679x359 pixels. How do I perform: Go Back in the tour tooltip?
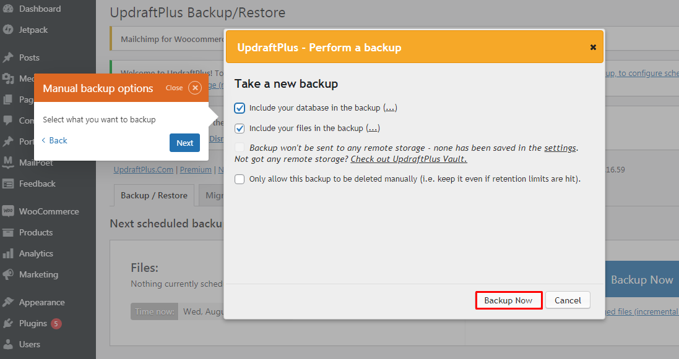point(54,141)
